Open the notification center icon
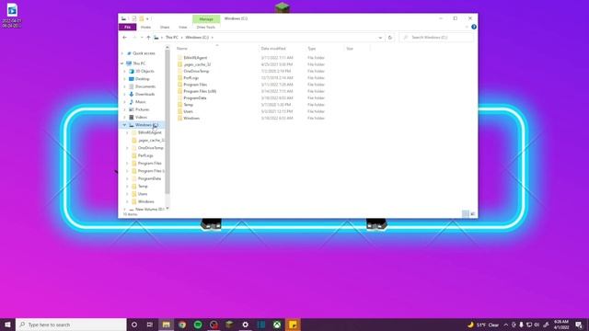 pyautogui.click(x=579, y=325)
